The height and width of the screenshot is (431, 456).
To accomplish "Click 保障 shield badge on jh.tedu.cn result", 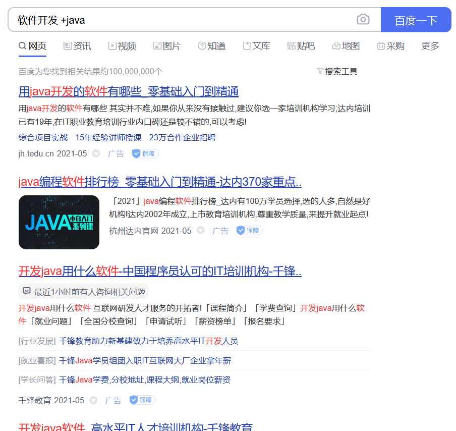I will (x=145, y=153).
